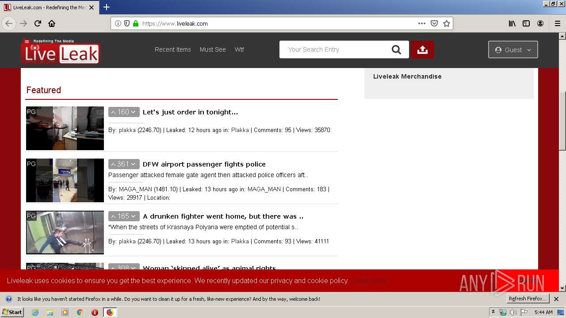566x318 pixels.
Task: Reload the page with the refresh icon
Action: point(38,23)
